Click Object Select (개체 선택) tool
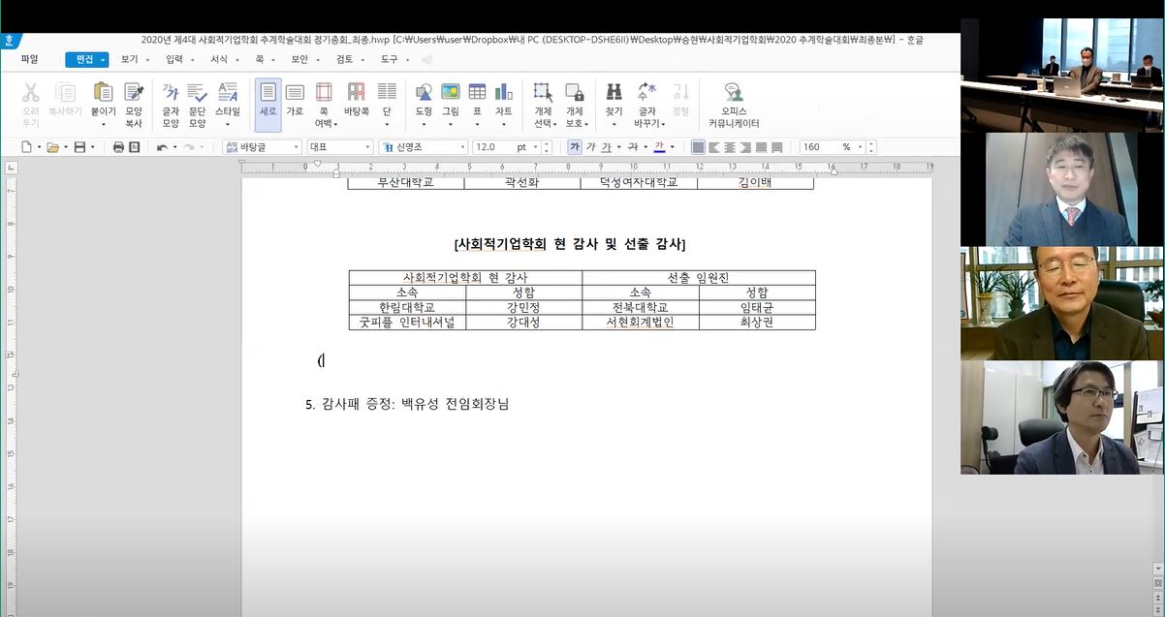Screen dimensions: 1165x617 (x=543, y=93)
